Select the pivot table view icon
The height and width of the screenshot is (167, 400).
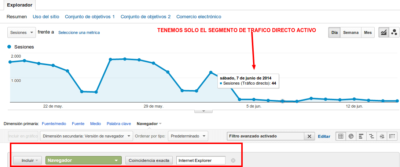[x=392, y=136]
